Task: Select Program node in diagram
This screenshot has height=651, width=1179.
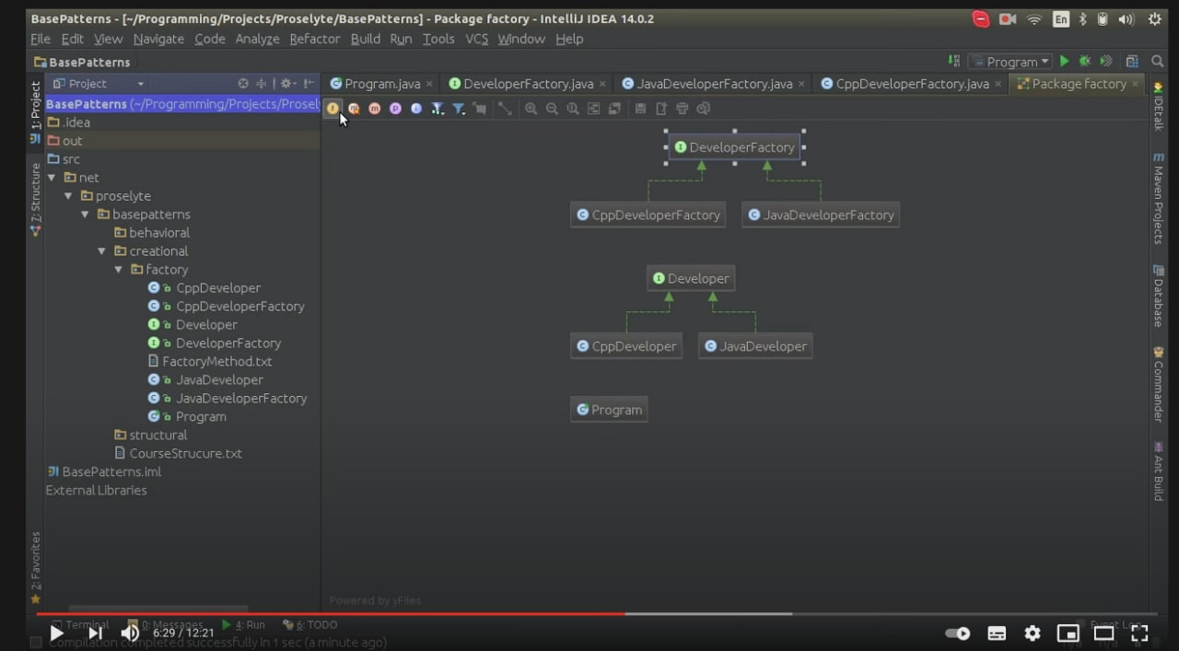Action: click(x=609, y=410)
